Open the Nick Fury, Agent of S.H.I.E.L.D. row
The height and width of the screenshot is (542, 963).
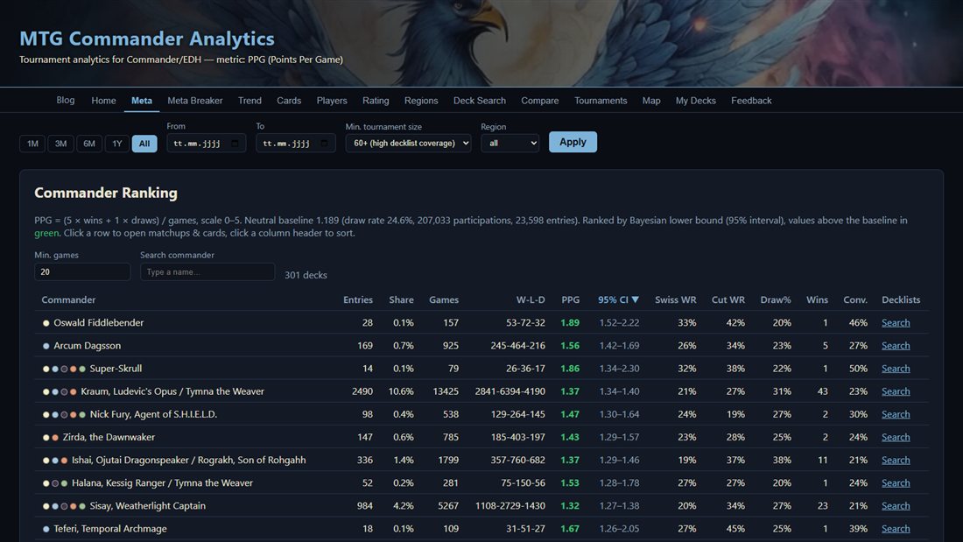click(481, 414)
